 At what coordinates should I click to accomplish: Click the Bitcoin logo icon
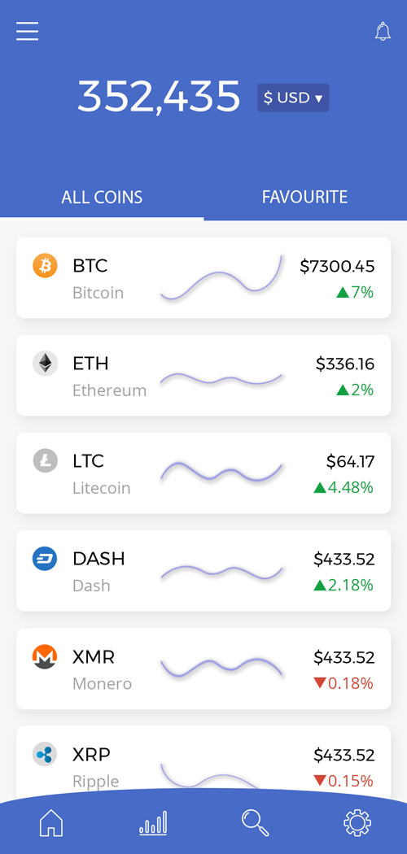(45, 266)
